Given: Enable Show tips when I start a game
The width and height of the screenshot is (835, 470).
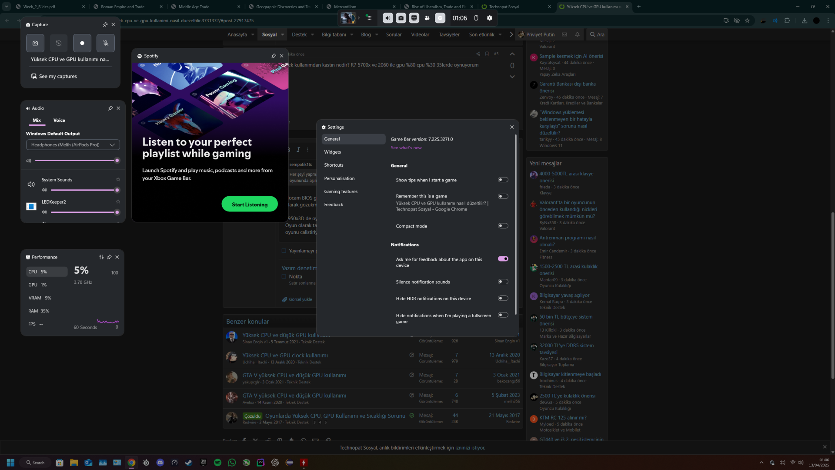Looking at the screenshot, I should click(503, 180).
